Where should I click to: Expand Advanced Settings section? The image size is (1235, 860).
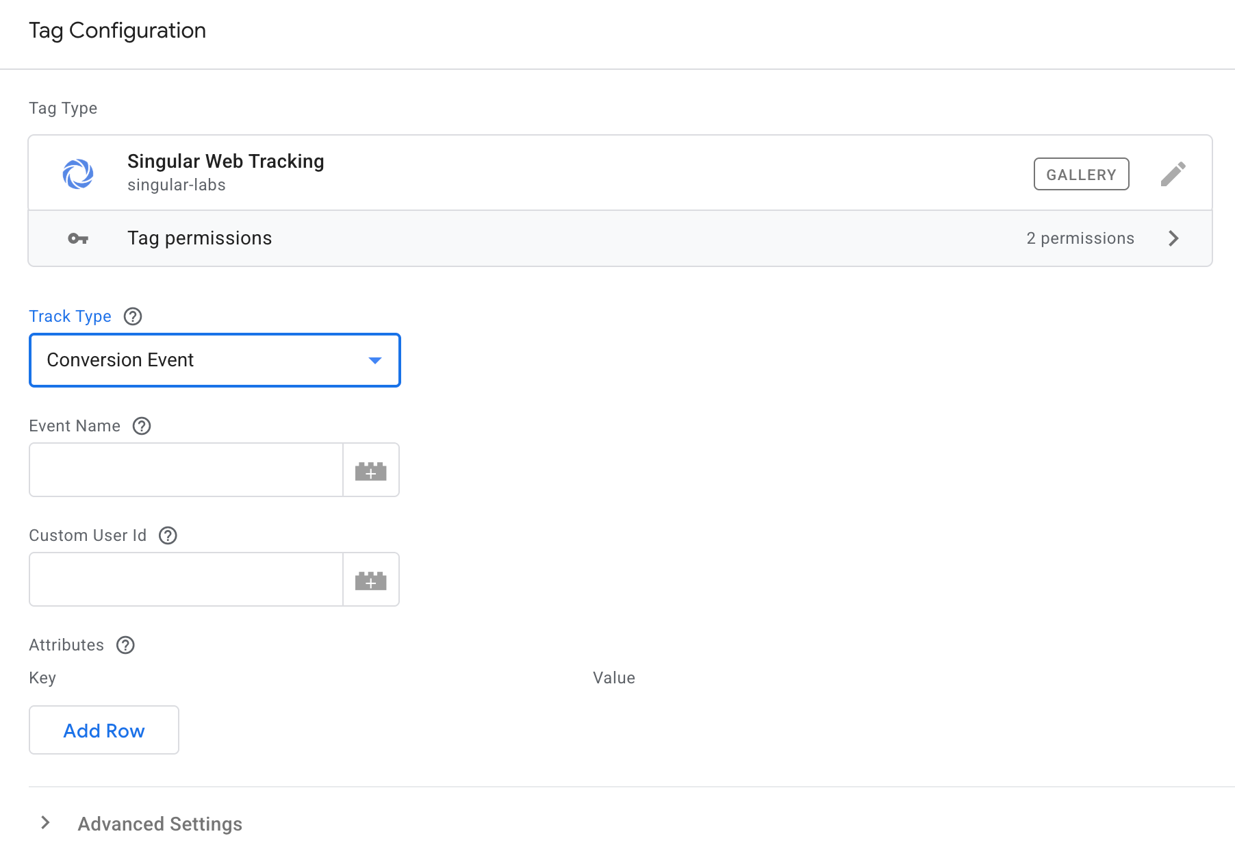pos(46,823)
